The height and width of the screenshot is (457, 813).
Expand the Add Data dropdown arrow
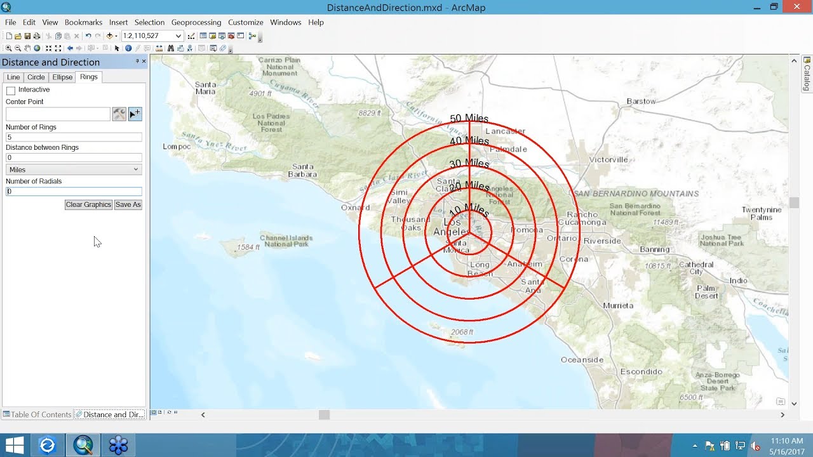pyautogui.click(x=116, y=36)
